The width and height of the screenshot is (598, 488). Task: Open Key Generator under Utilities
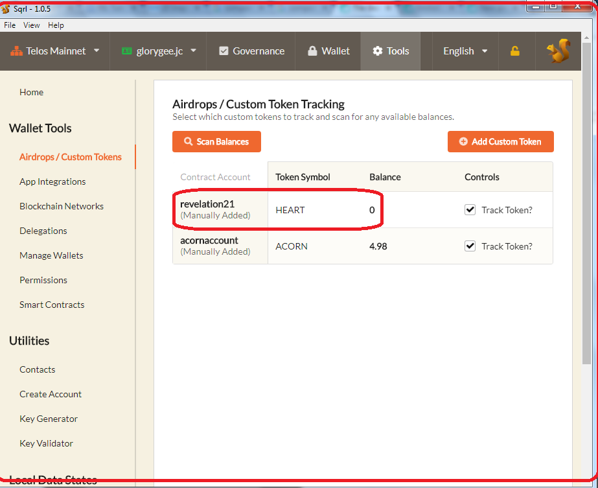point(49,419)
